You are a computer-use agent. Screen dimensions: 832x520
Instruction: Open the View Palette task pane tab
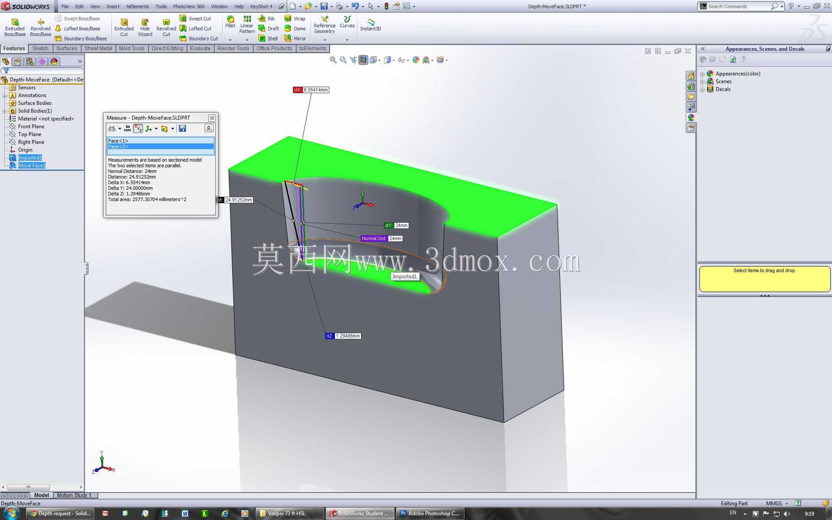[691, 107]
